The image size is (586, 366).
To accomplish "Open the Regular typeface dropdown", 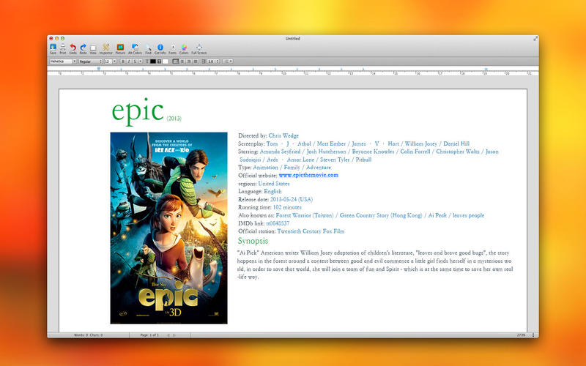I will pyautogui.click(x=90, y=61).
